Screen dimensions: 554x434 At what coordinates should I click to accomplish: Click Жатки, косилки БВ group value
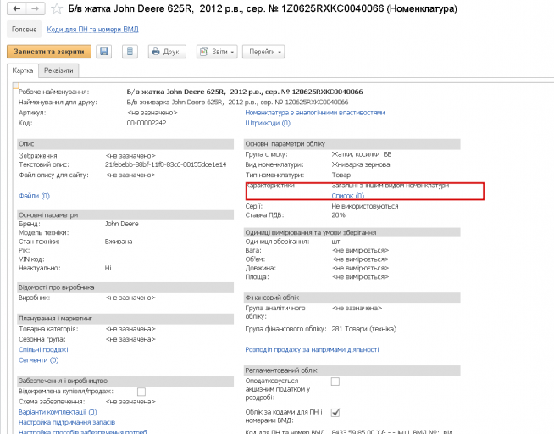coord(362,154)
